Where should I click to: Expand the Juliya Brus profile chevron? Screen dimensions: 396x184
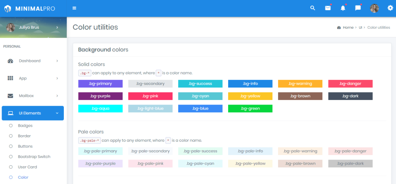(x=57, y=28)
